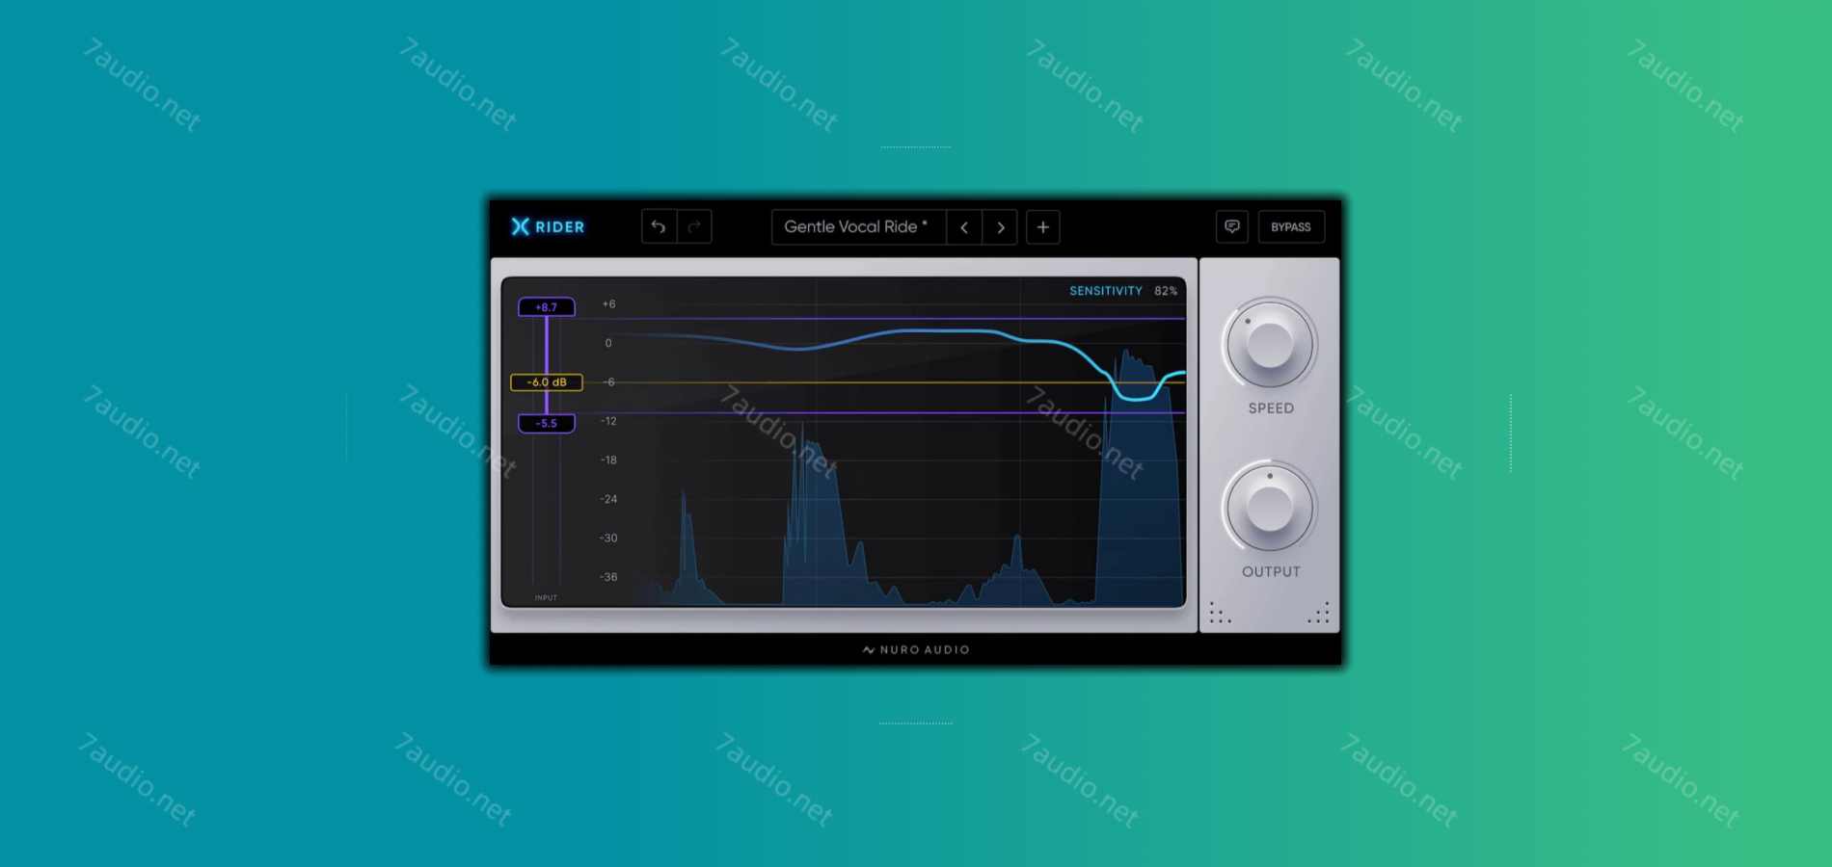Click the -30 scale label

(608, 539)
